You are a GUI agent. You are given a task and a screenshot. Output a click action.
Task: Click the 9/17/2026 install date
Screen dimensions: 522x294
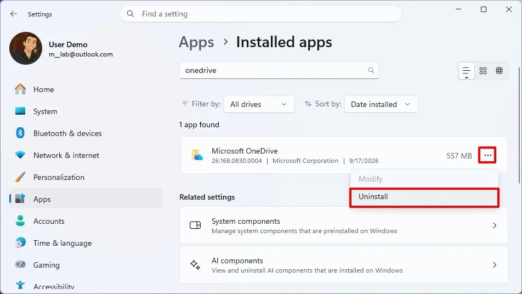tap(364, 161)
